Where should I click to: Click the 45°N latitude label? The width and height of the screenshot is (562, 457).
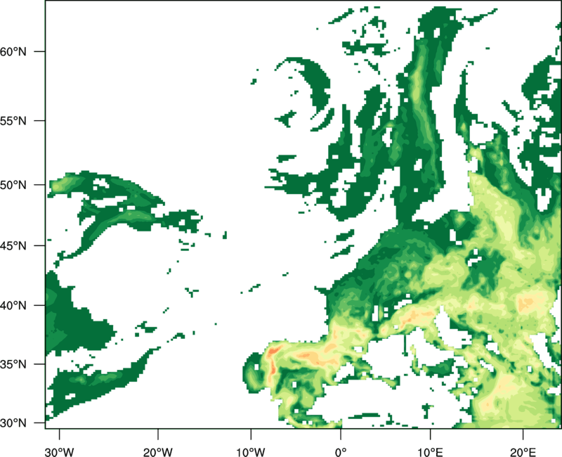pyautogui.click(x=13, y=245)
